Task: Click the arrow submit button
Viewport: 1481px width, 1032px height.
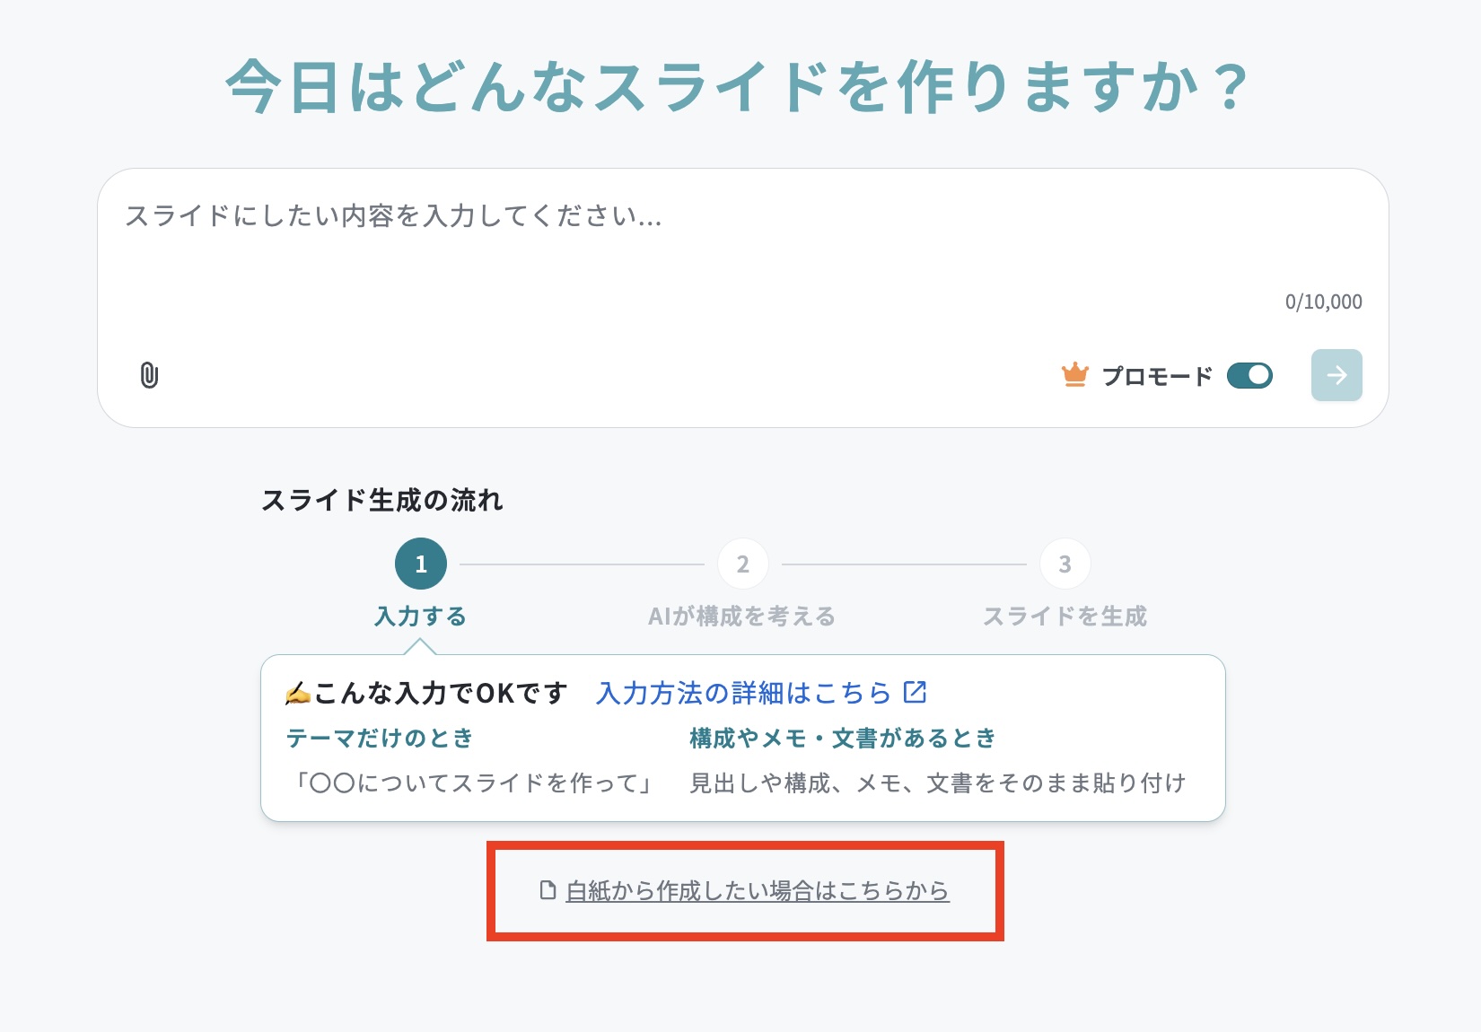Action: tap(1336, 375)
